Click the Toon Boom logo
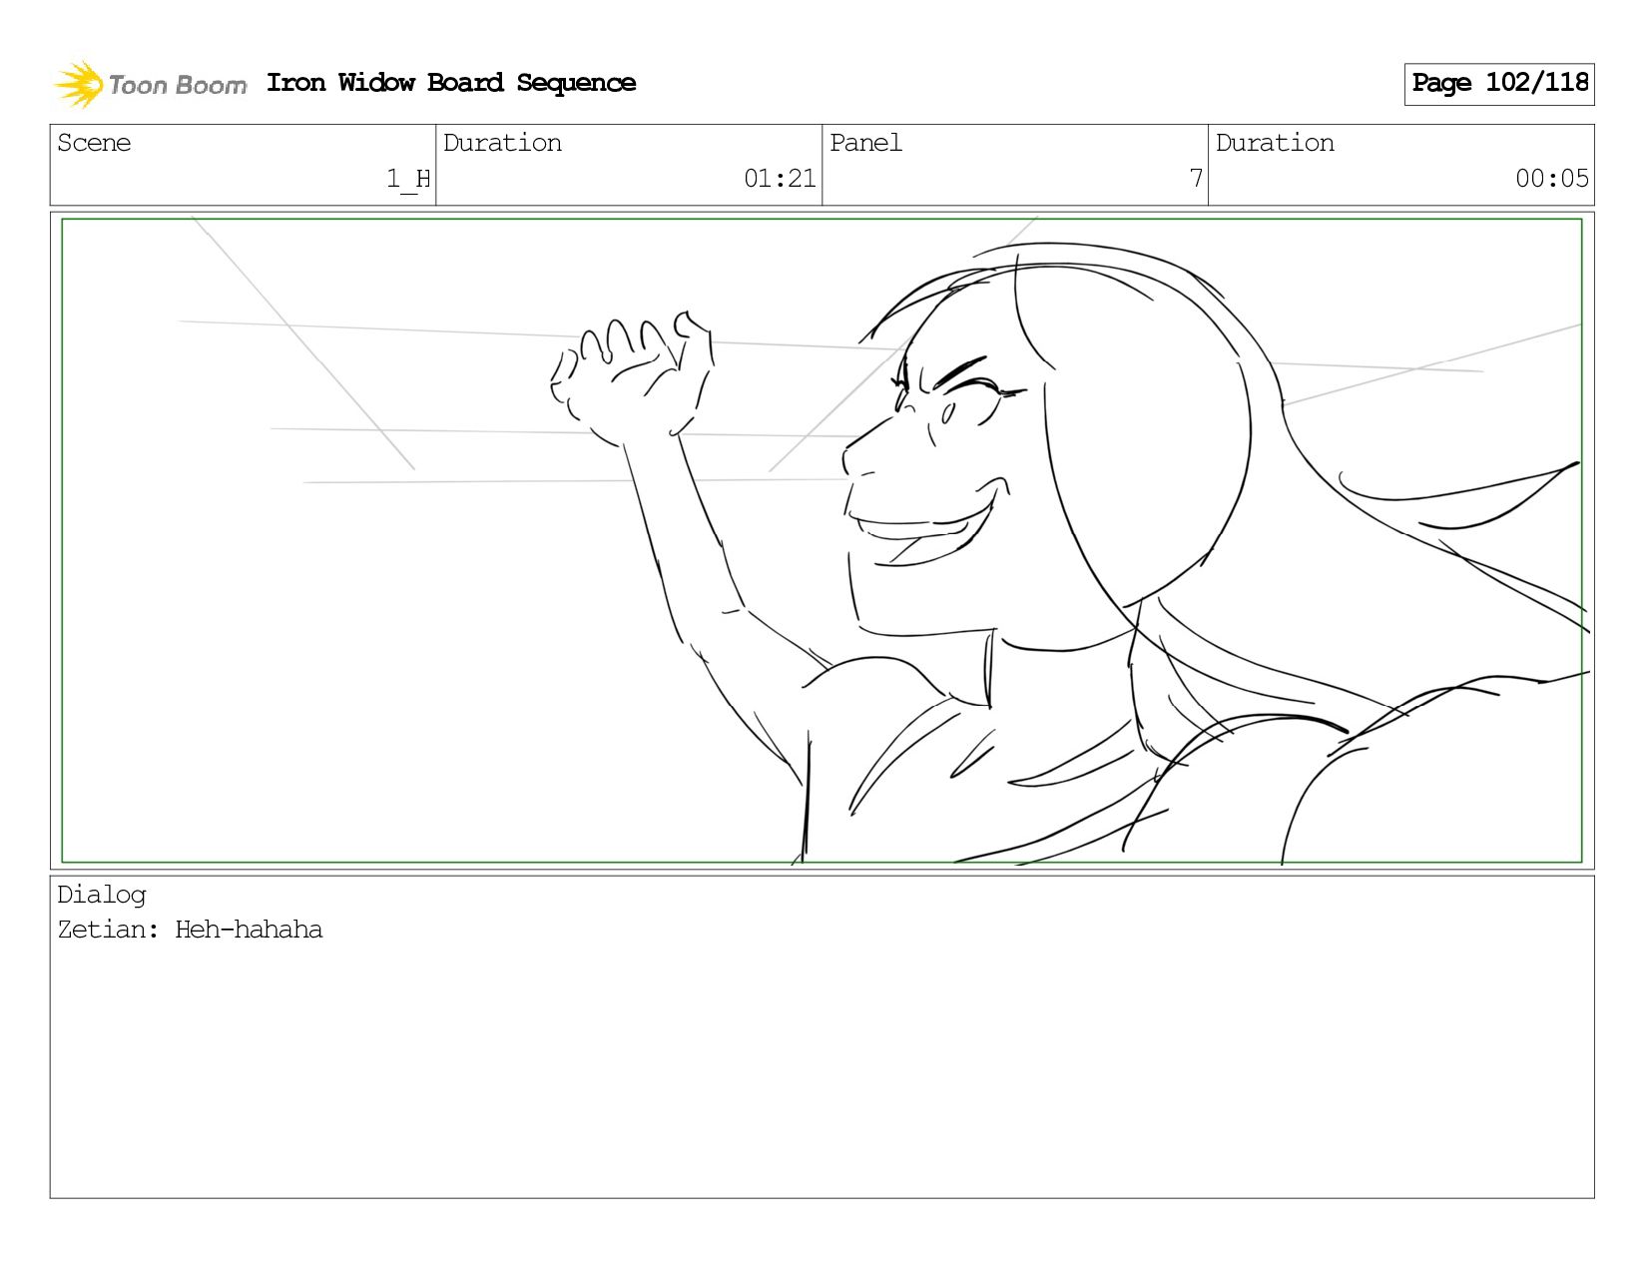The width and height of the screenshot is (1647, 1273). pos(150,84)
